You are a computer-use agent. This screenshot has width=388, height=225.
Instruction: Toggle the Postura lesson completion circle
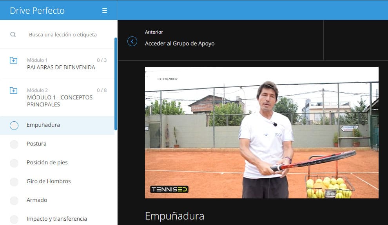pyautogui.click(x=14, y=144)
